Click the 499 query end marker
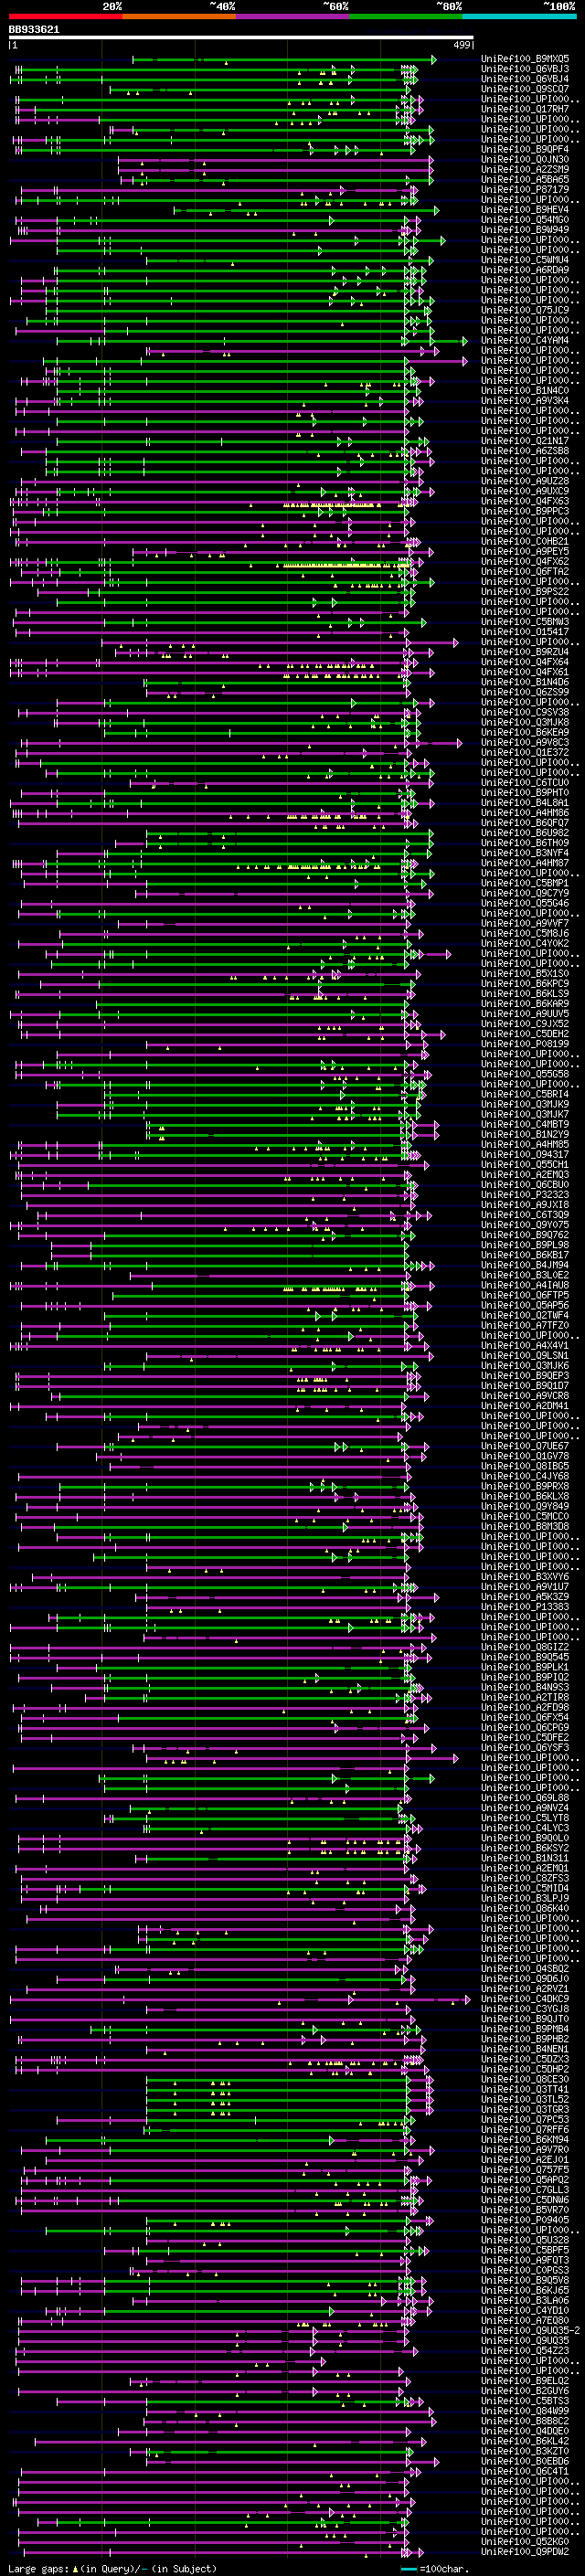Screen dimensions: 585x2576 pyautogui.click(x=462, y=45)
